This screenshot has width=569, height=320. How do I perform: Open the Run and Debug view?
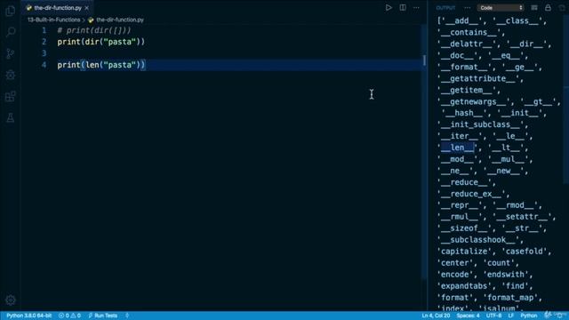pyautogui.click(x=10, y=75)
